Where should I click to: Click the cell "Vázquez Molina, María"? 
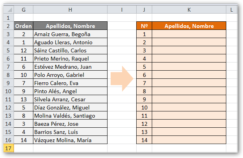(x=70, y=140)
